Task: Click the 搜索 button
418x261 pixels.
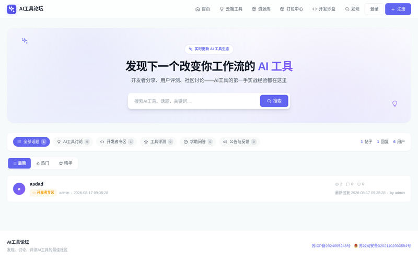Action: pyautogui.click(x=274, y=101)
